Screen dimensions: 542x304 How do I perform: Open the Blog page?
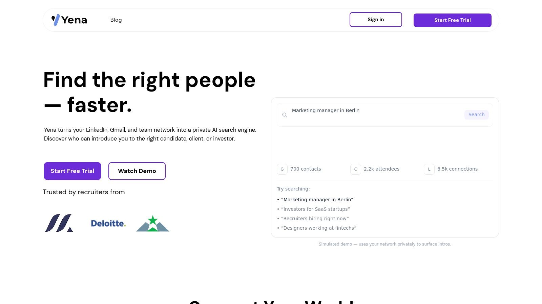click(116, 20)
